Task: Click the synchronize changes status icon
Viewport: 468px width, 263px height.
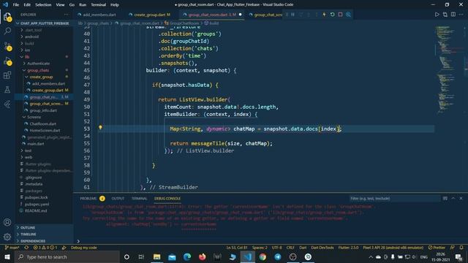Action: [x=26, y=248]
